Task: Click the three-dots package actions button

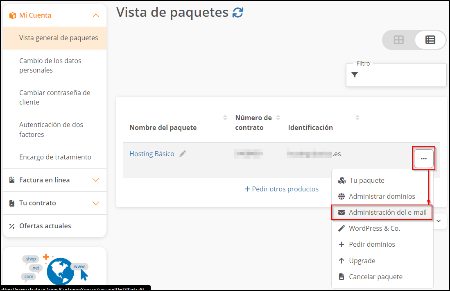Action: (423, 159)
